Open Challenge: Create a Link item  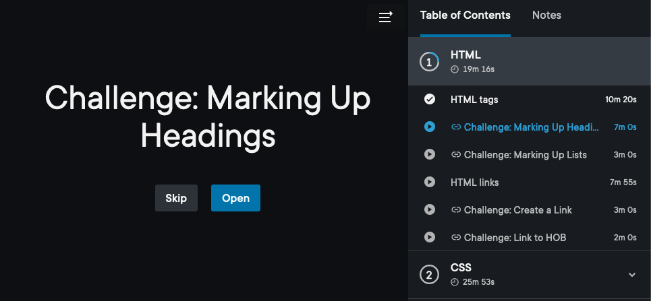pyautogui.click(x=517, y=210)
